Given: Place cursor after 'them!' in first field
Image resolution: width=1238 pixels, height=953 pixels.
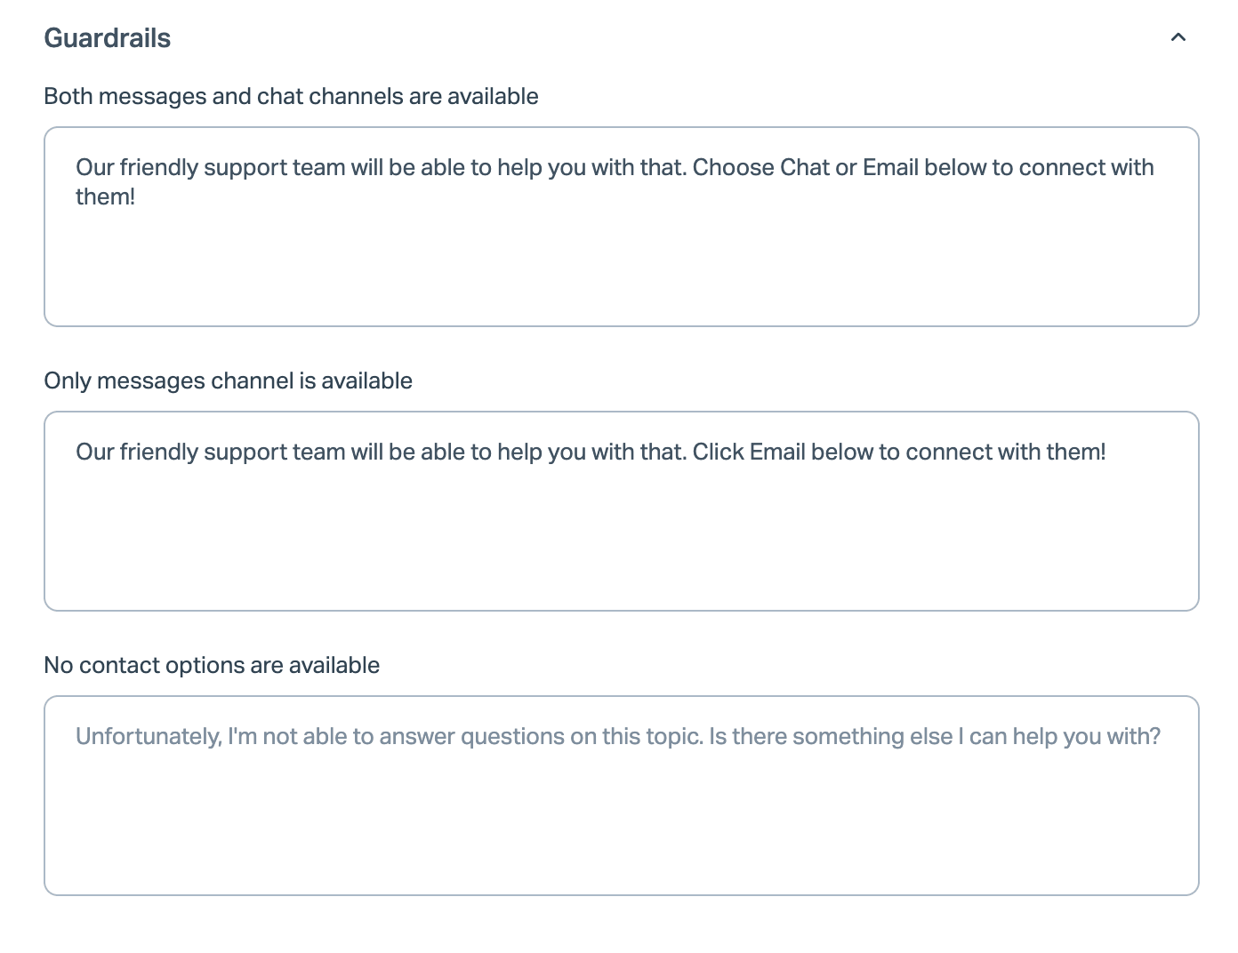Looking at the screenshot, I should pyautogui.click(x=136, y=196).
